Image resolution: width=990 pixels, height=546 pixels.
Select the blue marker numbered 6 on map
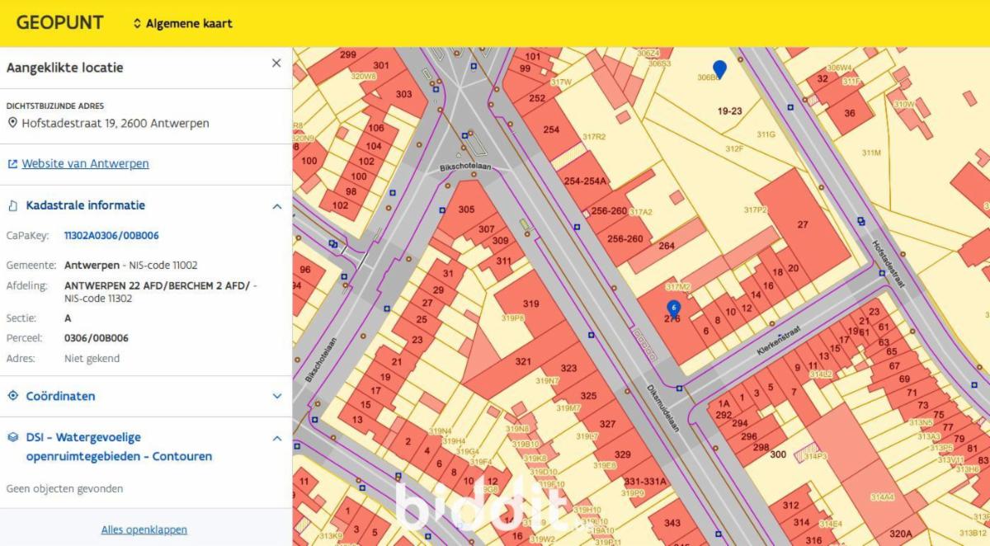tap(674, 309)
